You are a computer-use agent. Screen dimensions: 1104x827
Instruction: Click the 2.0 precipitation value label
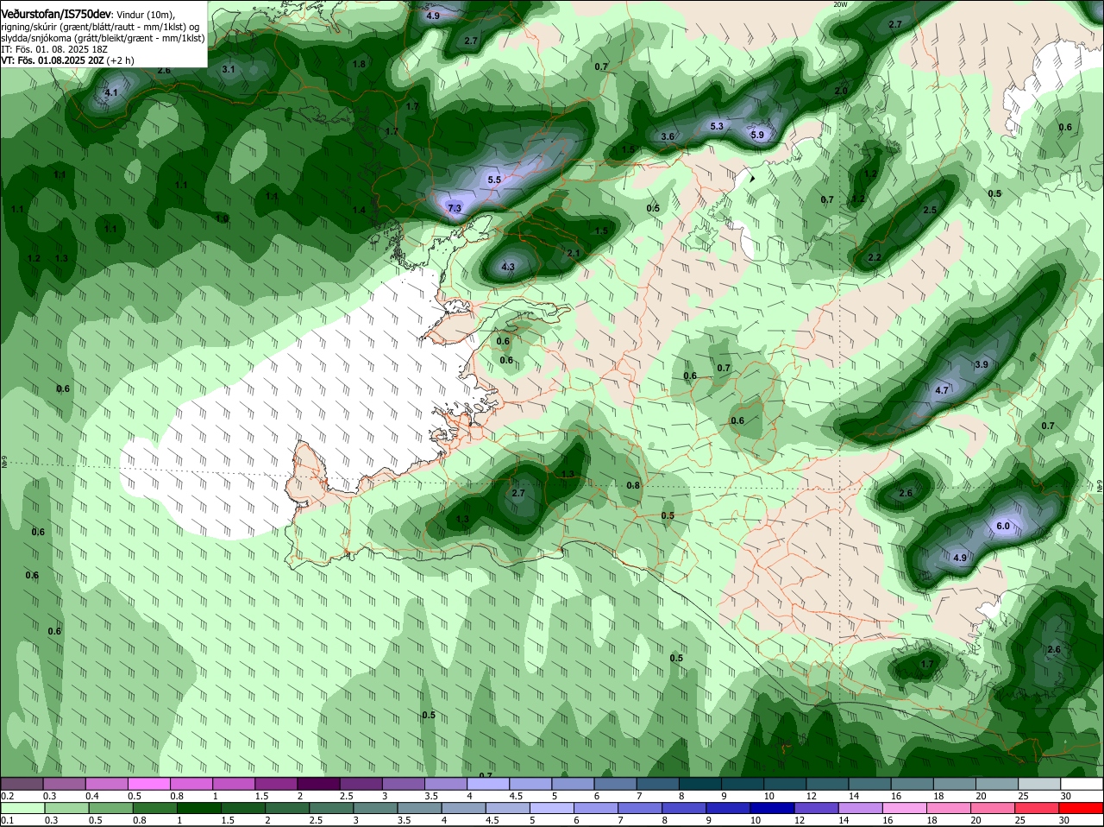(841, 91)
